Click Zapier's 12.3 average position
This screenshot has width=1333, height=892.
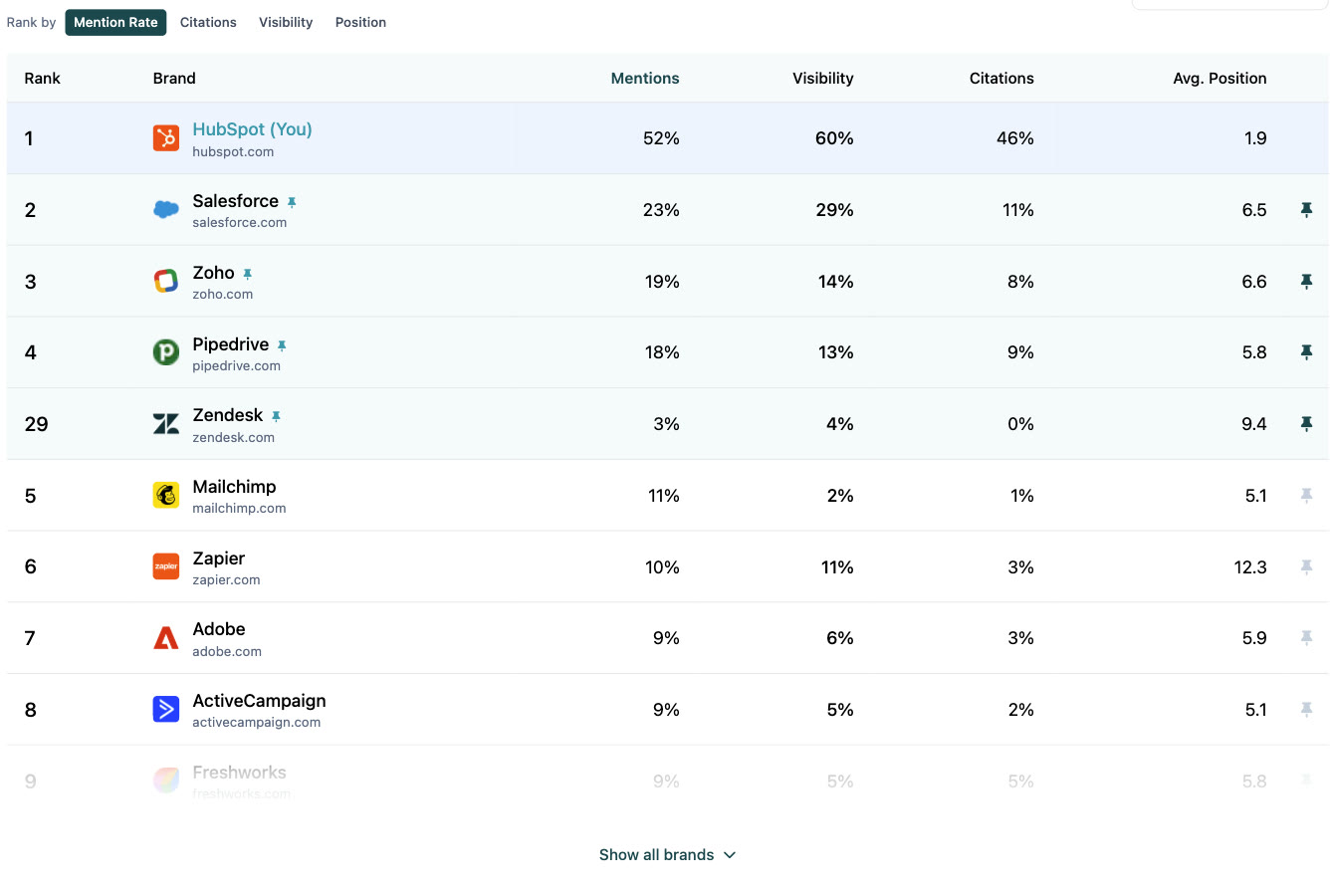tap(1249, 567)
